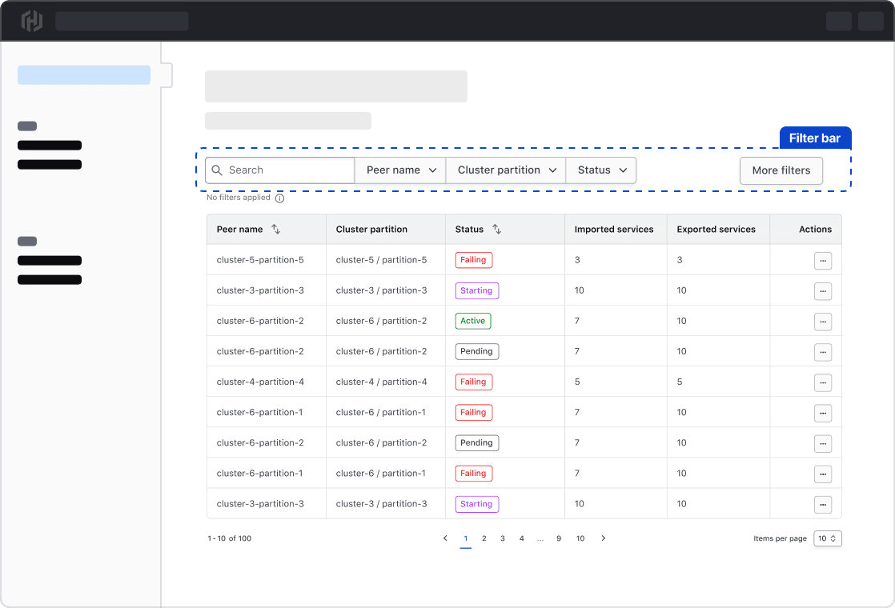Open actions menu for cluster-5-partition-5 row
895x608 pixels.
pos(822,261)
